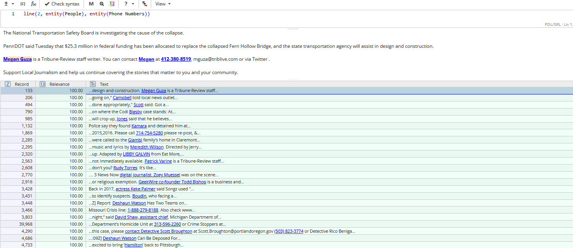Expand the dropdown arrow next to plus/minus
The width and height of the screenshot is (573, 248).
click(x=13, y=4)
